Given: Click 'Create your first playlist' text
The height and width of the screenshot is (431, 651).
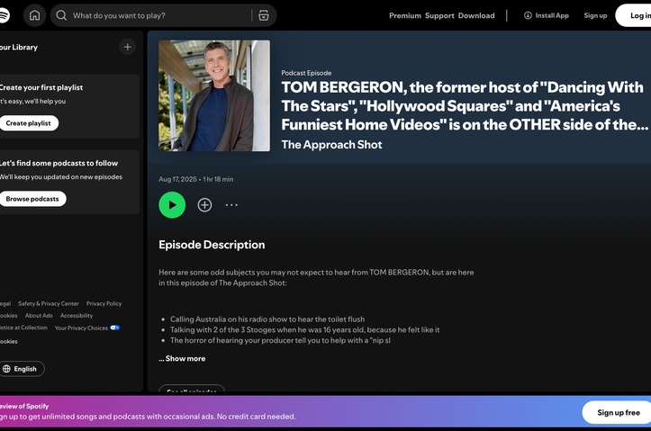Looking at the screenshot, I should (41, 87).
